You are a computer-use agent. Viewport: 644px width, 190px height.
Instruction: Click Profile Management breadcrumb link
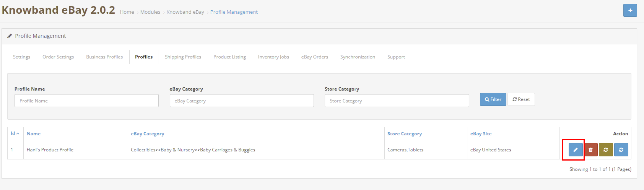234,12
